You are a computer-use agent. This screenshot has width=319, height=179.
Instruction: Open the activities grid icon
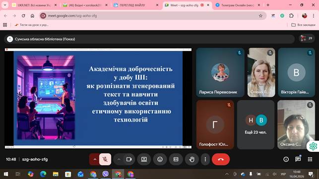pyautogui.click(x=310, y=159)
